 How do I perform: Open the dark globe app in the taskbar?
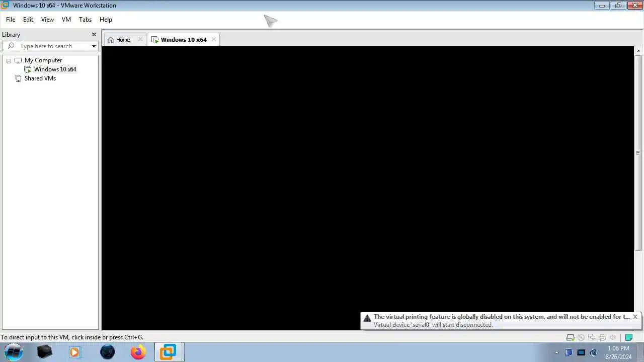107,352
